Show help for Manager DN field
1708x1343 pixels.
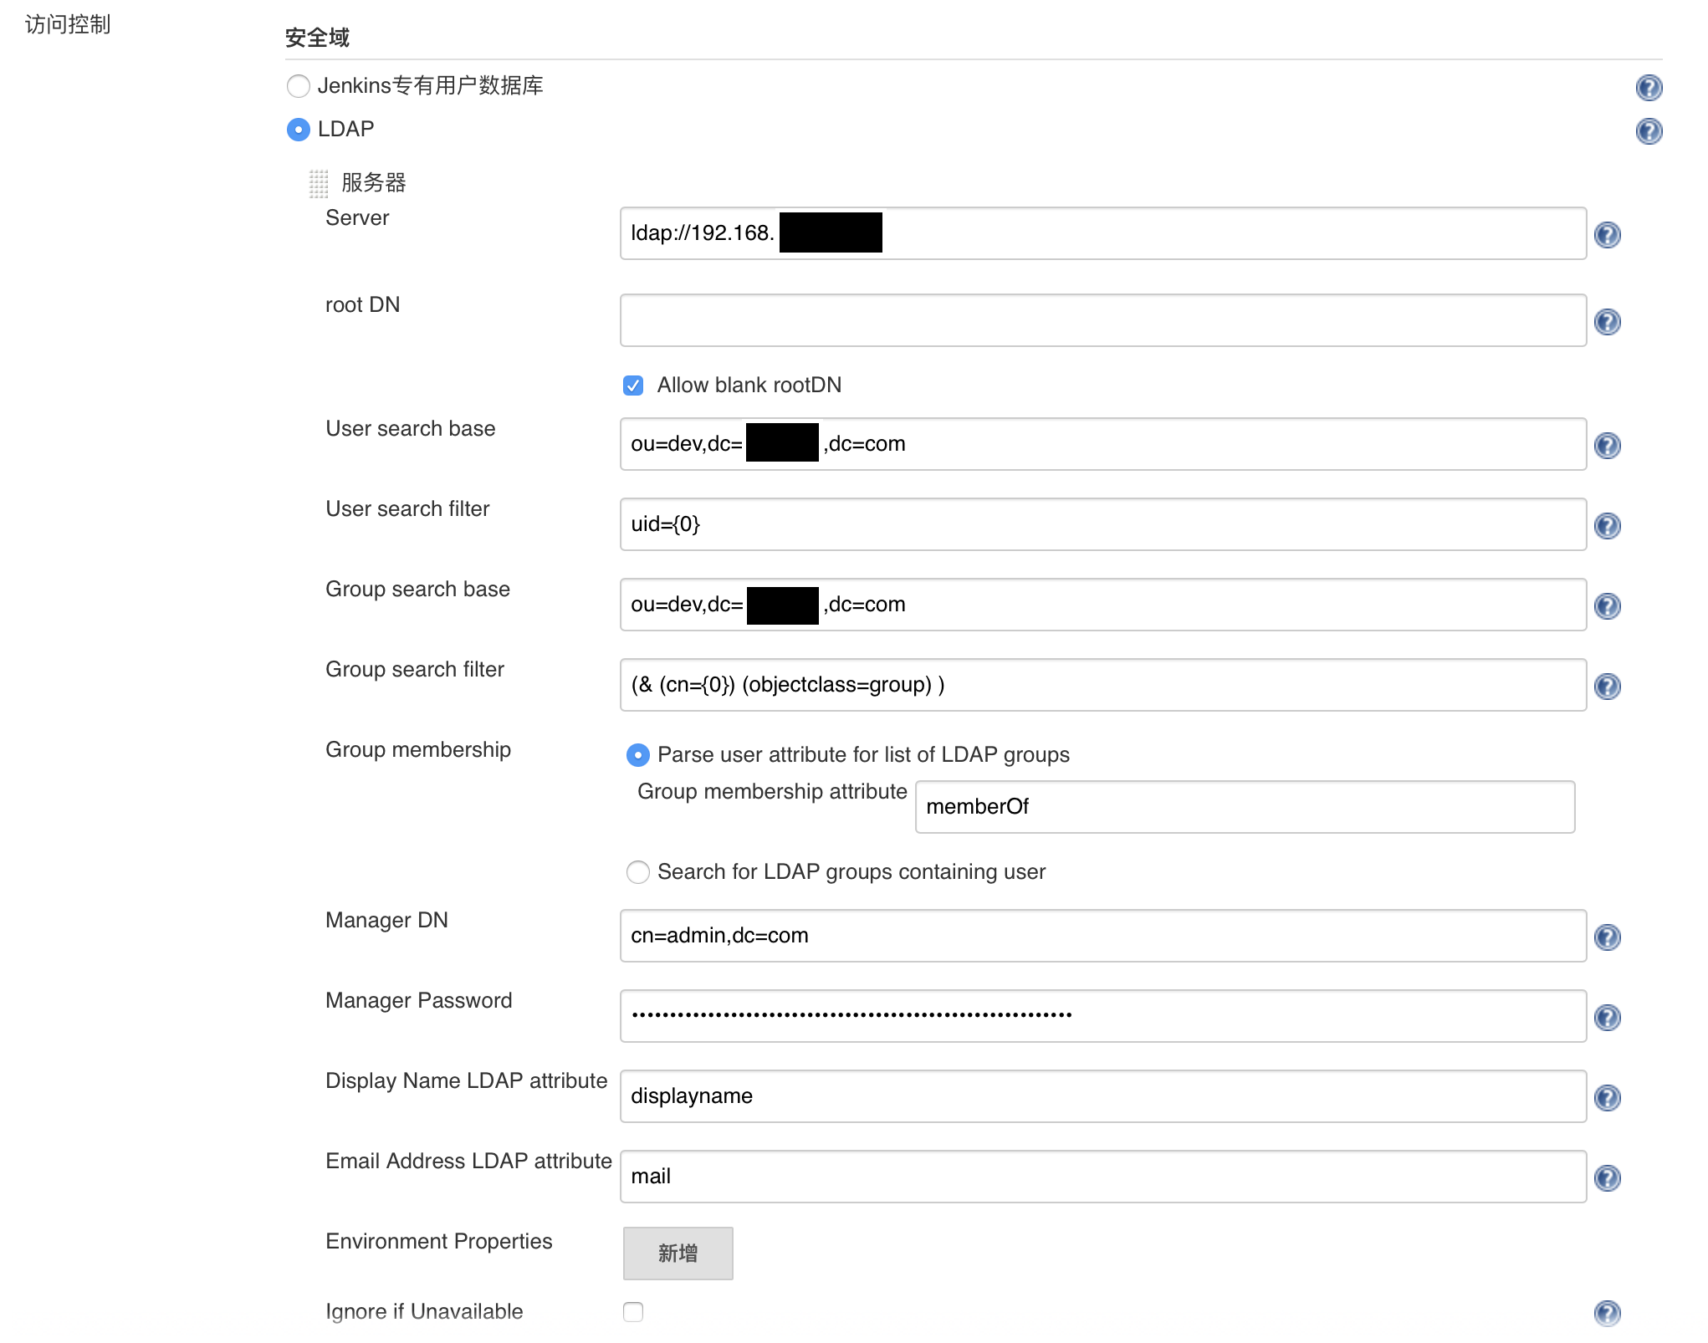click(x=1607, y=937)
